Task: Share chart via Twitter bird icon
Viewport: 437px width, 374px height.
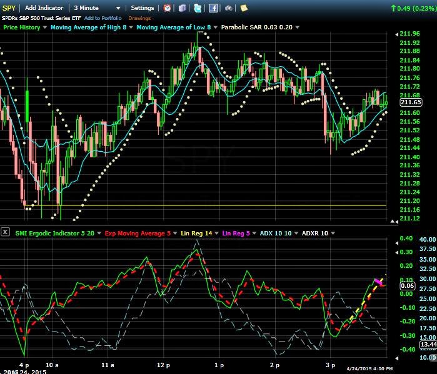Action: (198, 8)
